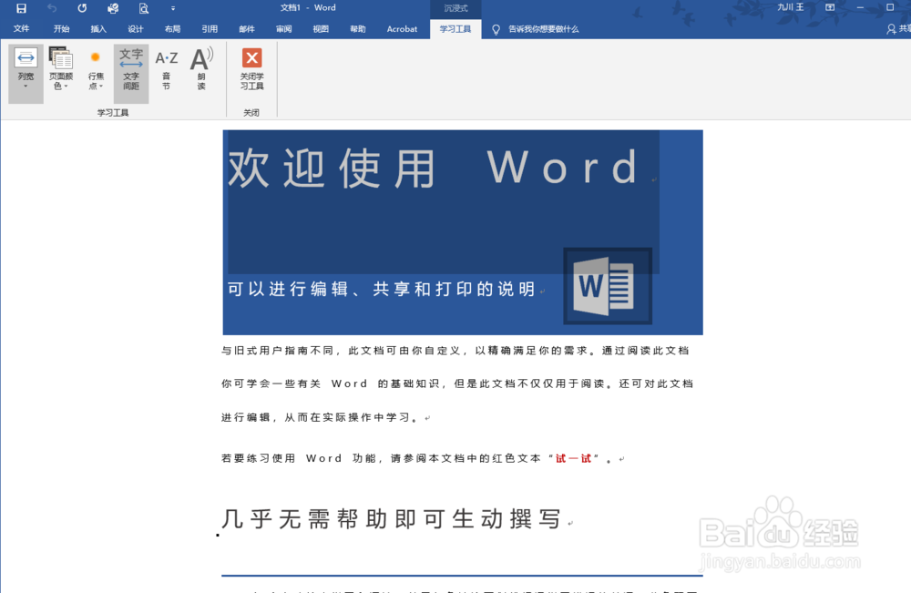Click the line starting 若要练习使用 Word 功能
Image resolution: width=911 pixels, height=593 pixels.
[x=417, y=458]
